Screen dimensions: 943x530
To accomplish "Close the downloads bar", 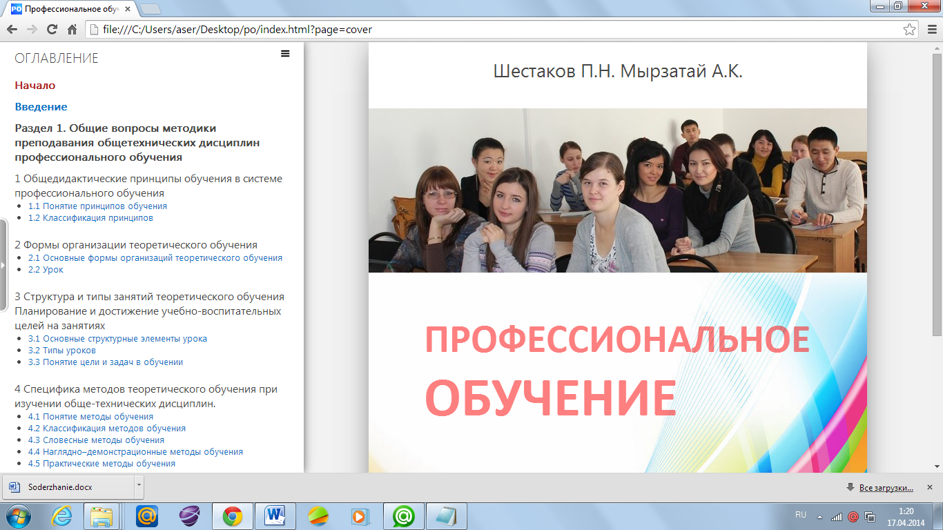I will [x=929, y=487].
